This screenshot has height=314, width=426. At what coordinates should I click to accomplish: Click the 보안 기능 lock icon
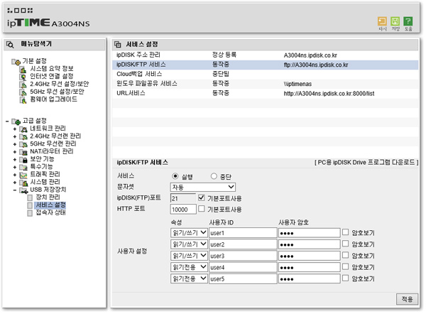pos(23,160)
